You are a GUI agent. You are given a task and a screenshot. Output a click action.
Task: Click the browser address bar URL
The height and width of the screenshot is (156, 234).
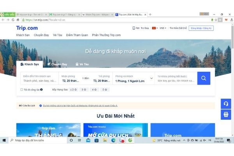click(x=45, y=20)
